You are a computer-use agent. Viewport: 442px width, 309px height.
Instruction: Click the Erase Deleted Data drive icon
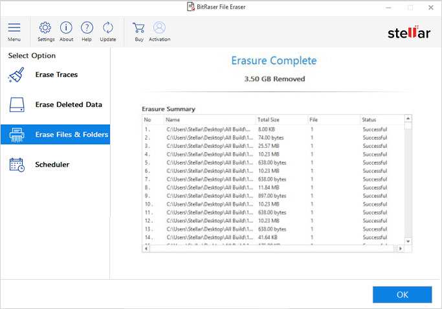click(17, 105)
